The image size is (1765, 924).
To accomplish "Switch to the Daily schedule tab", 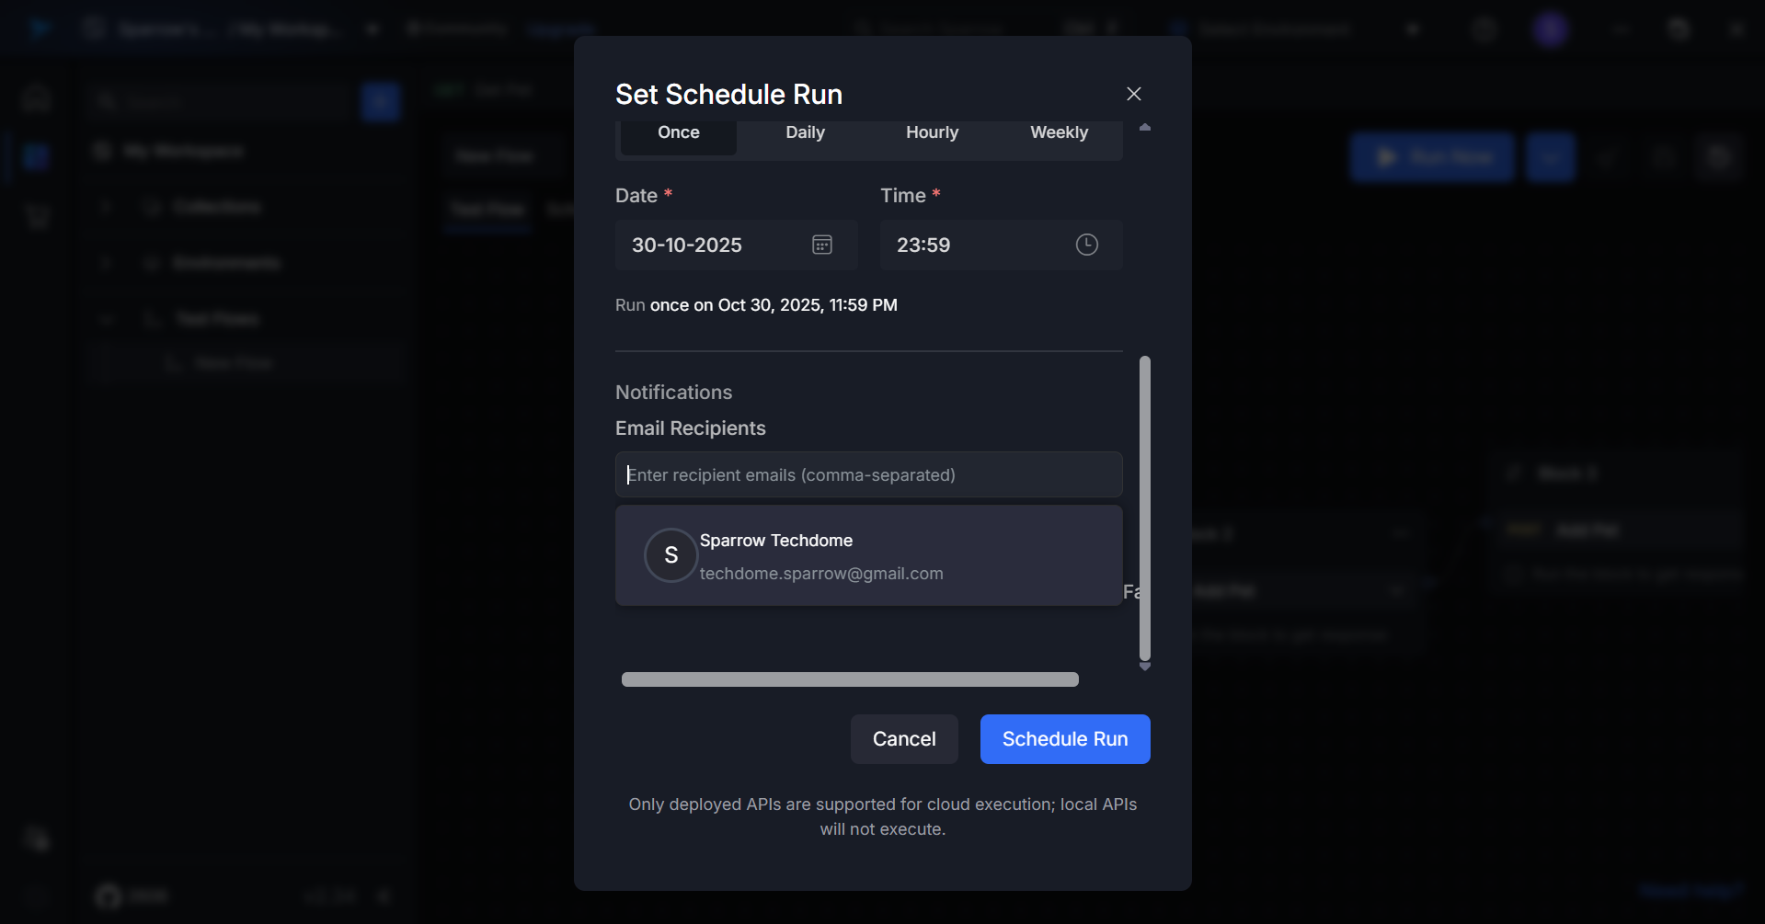I will pyautogui.click(x=805, y=133).
